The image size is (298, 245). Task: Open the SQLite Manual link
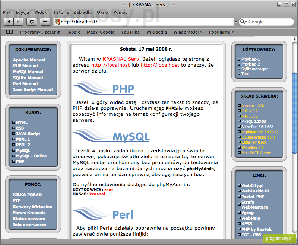coord(28,78)
